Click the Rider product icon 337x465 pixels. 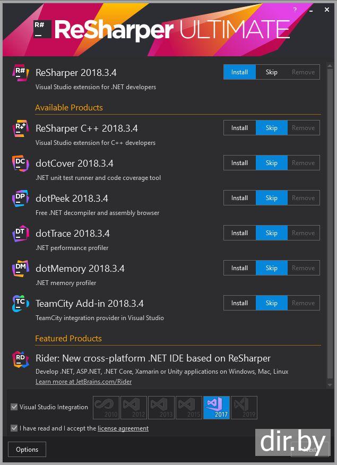[x=20, y=359]
